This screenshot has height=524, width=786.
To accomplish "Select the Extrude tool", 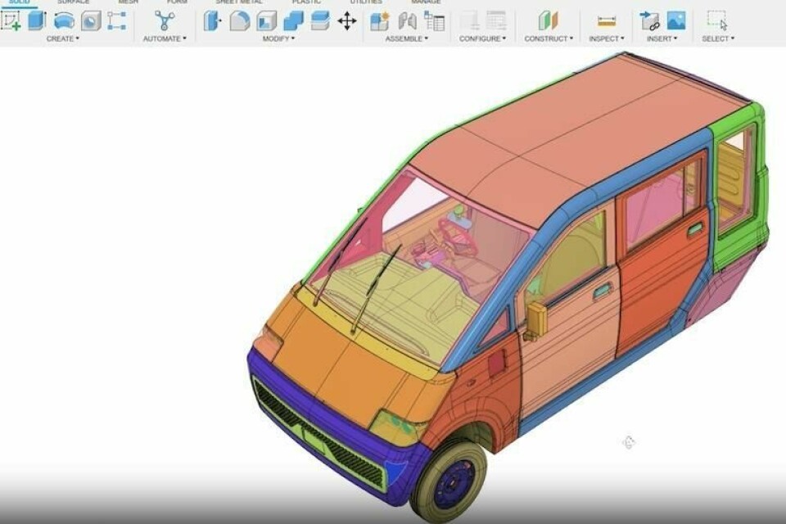I will pyautogui.click(x=37, y=20).
